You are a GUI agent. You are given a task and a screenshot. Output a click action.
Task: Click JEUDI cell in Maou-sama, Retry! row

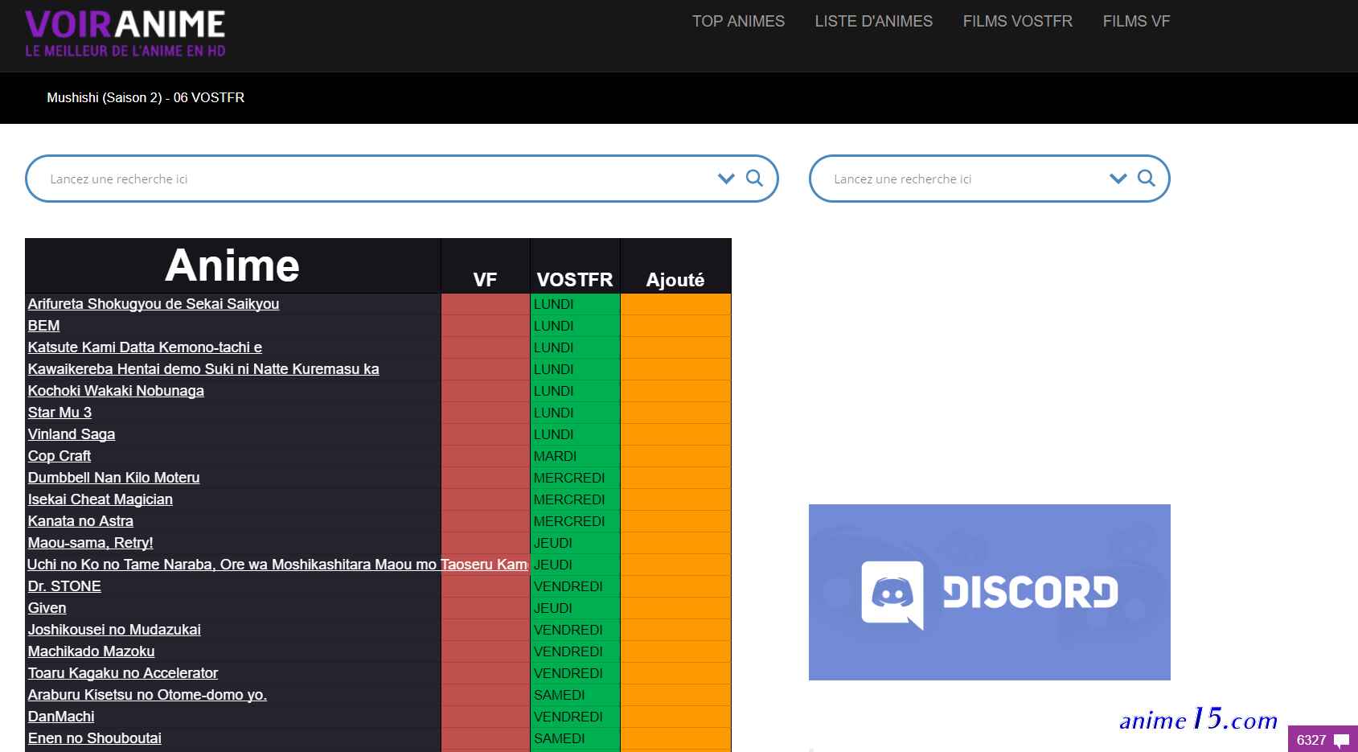click(575, 543)
